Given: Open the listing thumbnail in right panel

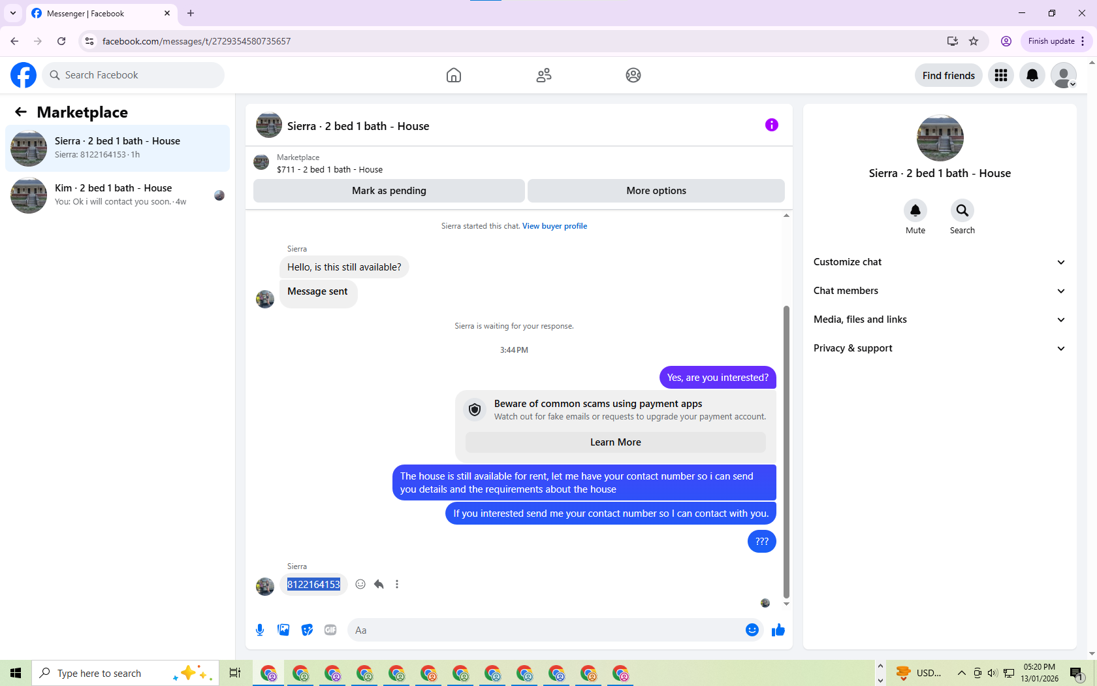Looking at the screenshot, I should (x=940, y=138).
